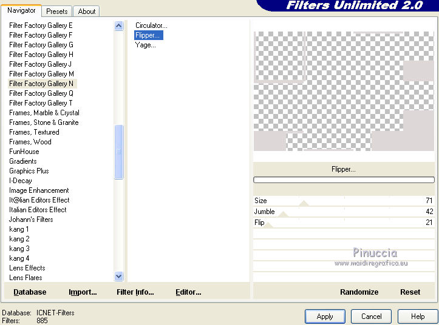
Task: Select the FunHouse category
Action: [24, 152]
